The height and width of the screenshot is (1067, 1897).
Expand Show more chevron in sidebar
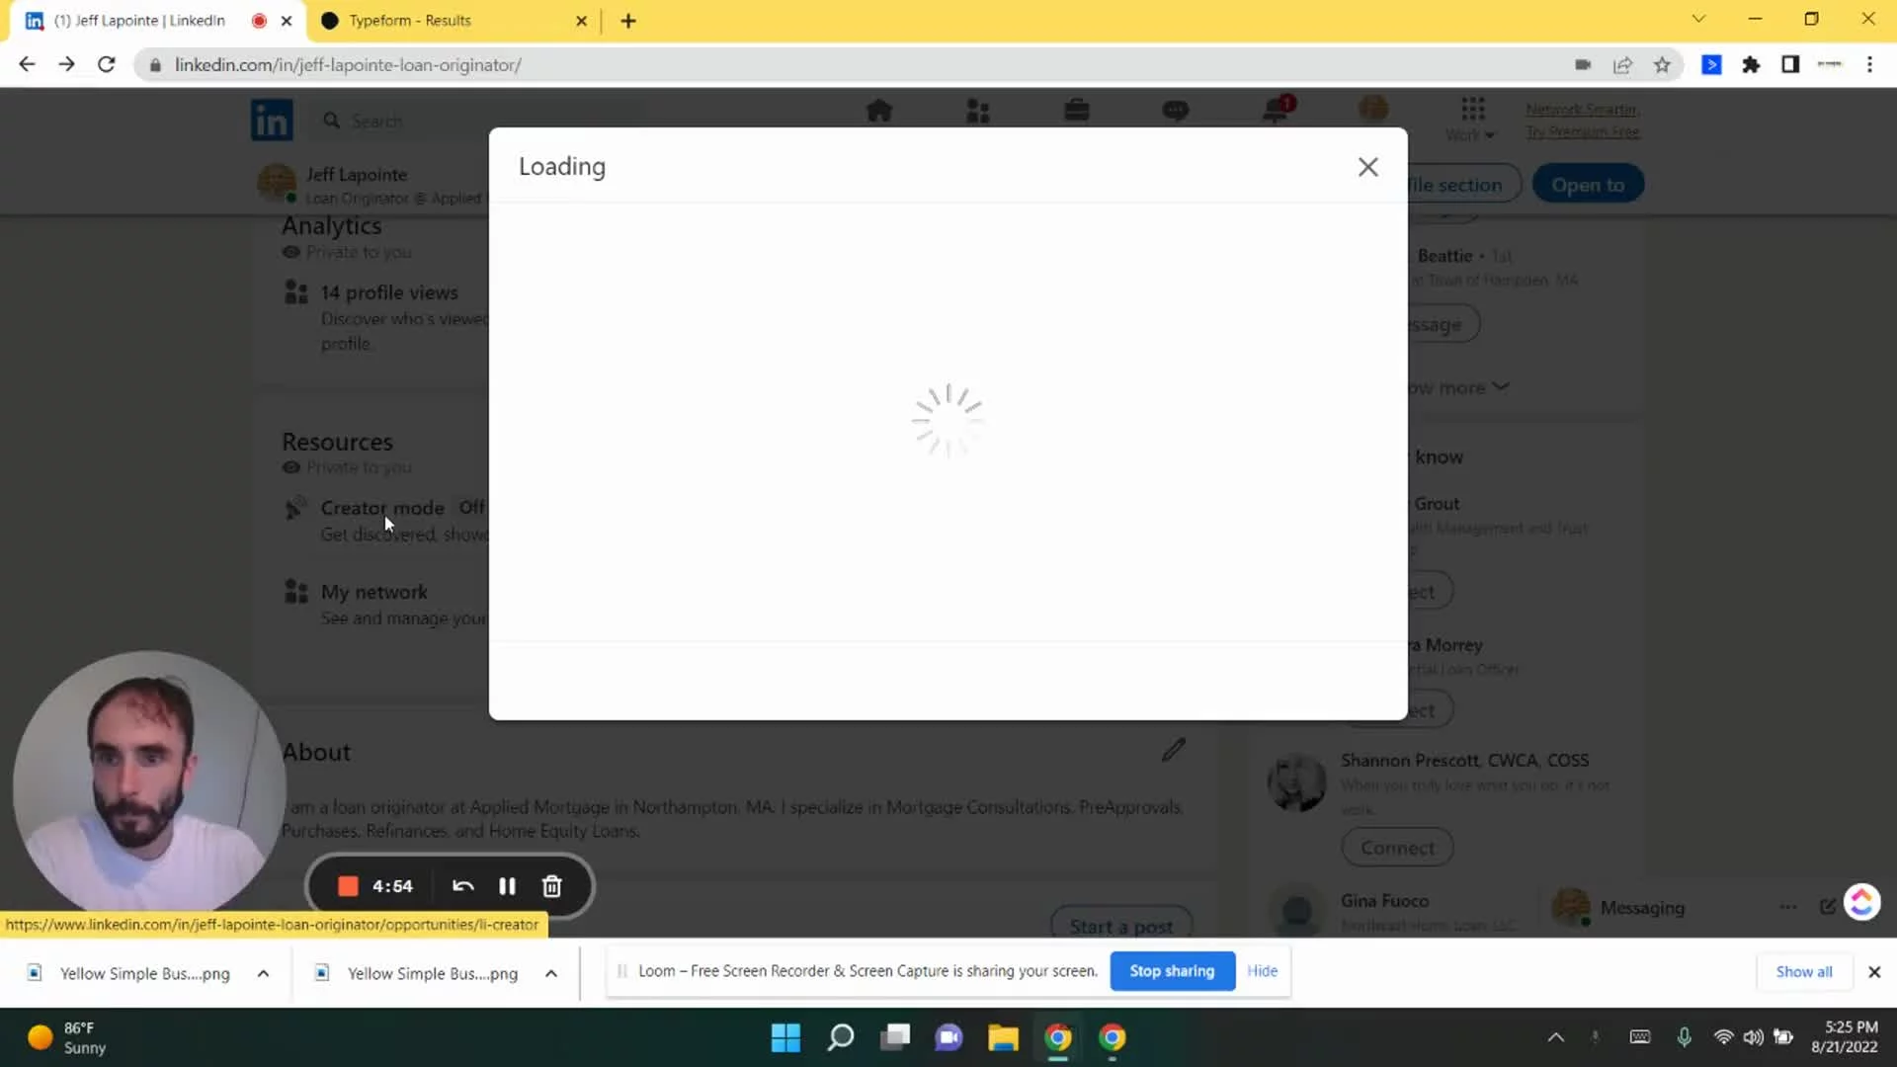click(x=1501, y=386)
